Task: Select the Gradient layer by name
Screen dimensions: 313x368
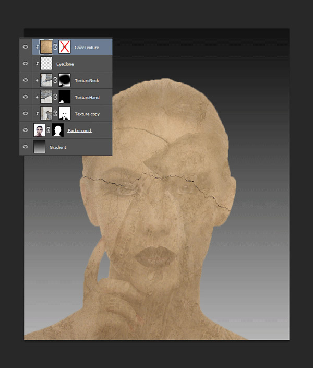Action: [x=58, y=148]
